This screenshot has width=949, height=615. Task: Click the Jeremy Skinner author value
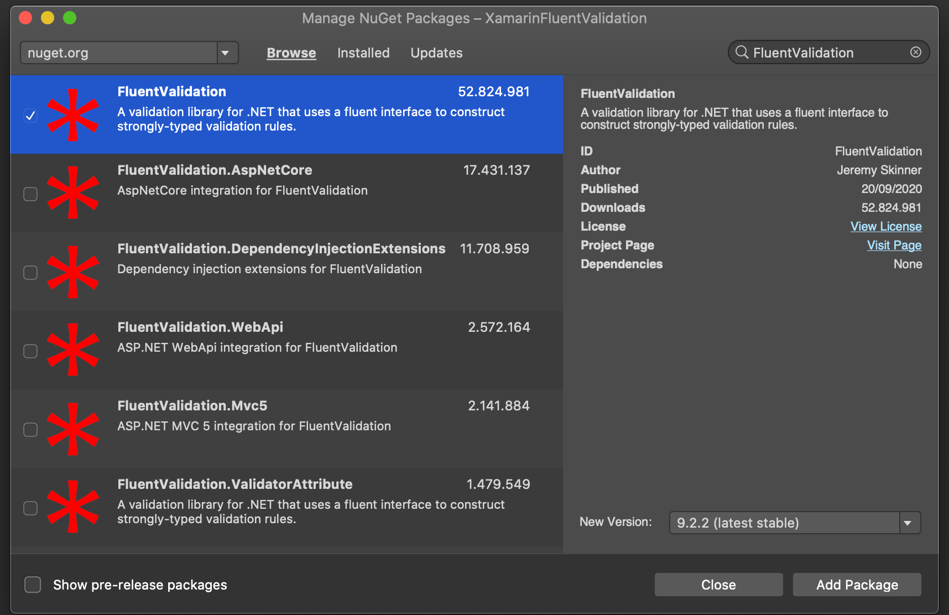pos(879,170)
